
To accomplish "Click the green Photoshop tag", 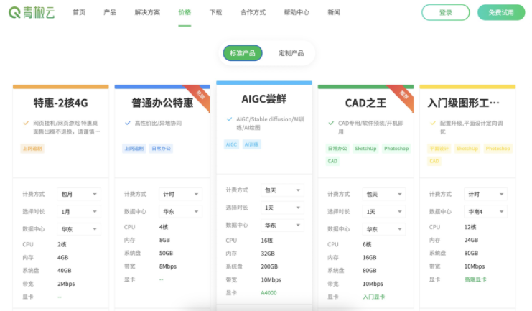I will [396, 149].
